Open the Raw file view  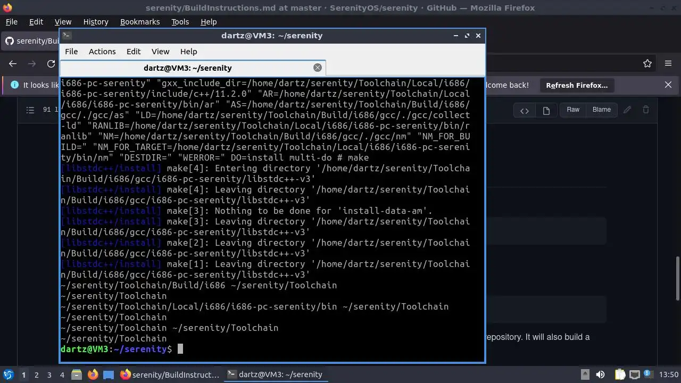point(573,110)
